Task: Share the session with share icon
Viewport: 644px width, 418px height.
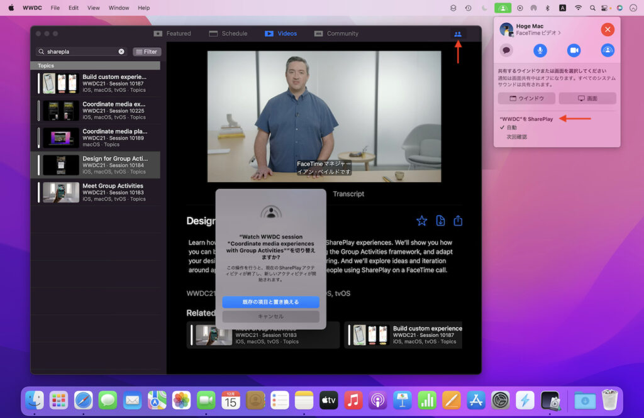Action: point(458,221)
